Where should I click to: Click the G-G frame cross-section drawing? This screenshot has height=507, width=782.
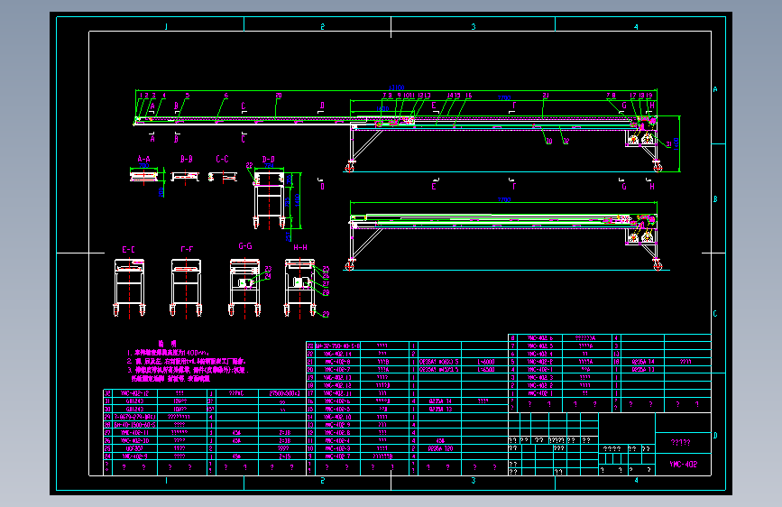coord(244,288)
